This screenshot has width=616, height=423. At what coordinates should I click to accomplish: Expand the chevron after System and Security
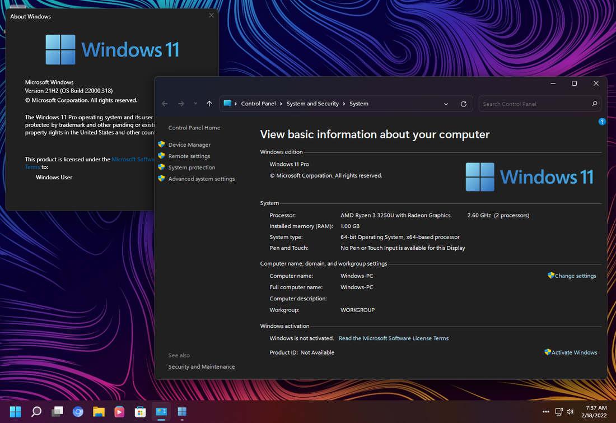tap(344, 104)
